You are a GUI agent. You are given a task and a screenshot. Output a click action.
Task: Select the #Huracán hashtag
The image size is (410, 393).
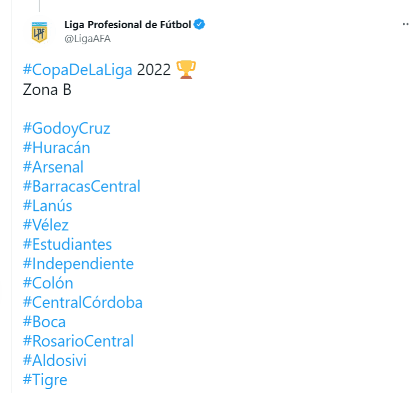pos(57,148)
